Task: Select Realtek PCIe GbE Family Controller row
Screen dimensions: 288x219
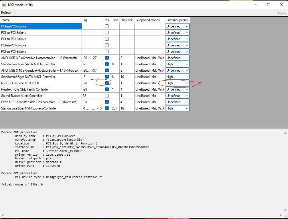Action: pos(41,89)
